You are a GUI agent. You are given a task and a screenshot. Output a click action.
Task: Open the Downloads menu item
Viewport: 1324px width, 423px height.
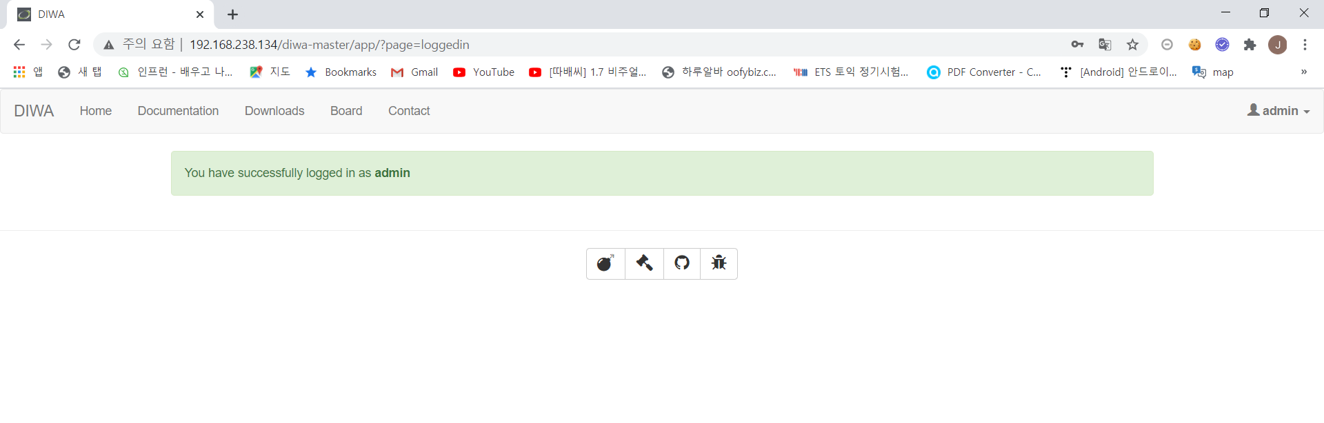pos(274,111)
